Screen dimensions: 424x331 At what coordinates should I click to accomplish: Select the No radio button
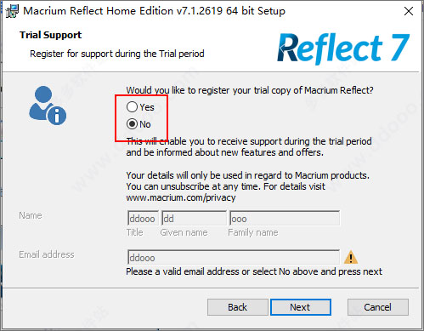pyautogui.click(x=132, y=124)
